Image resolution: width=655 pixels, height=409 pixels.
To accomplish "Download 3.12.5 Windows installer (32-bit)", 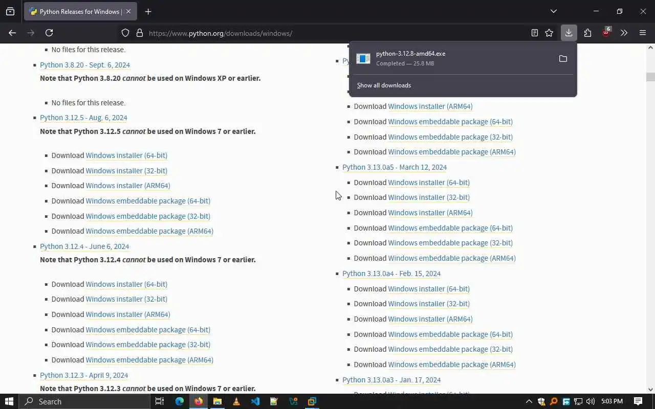I will pyautogui.click(x=126, y=171).
